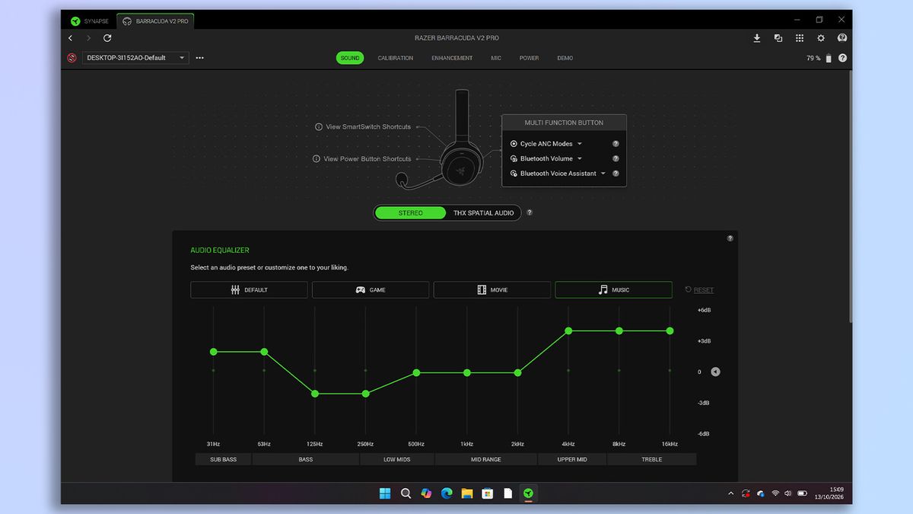The width and height of the screenshot is (913, 514).
Task: Click info icon for Power Button Shortcuts
Action: pyautogui.click(x=317, y=159)
